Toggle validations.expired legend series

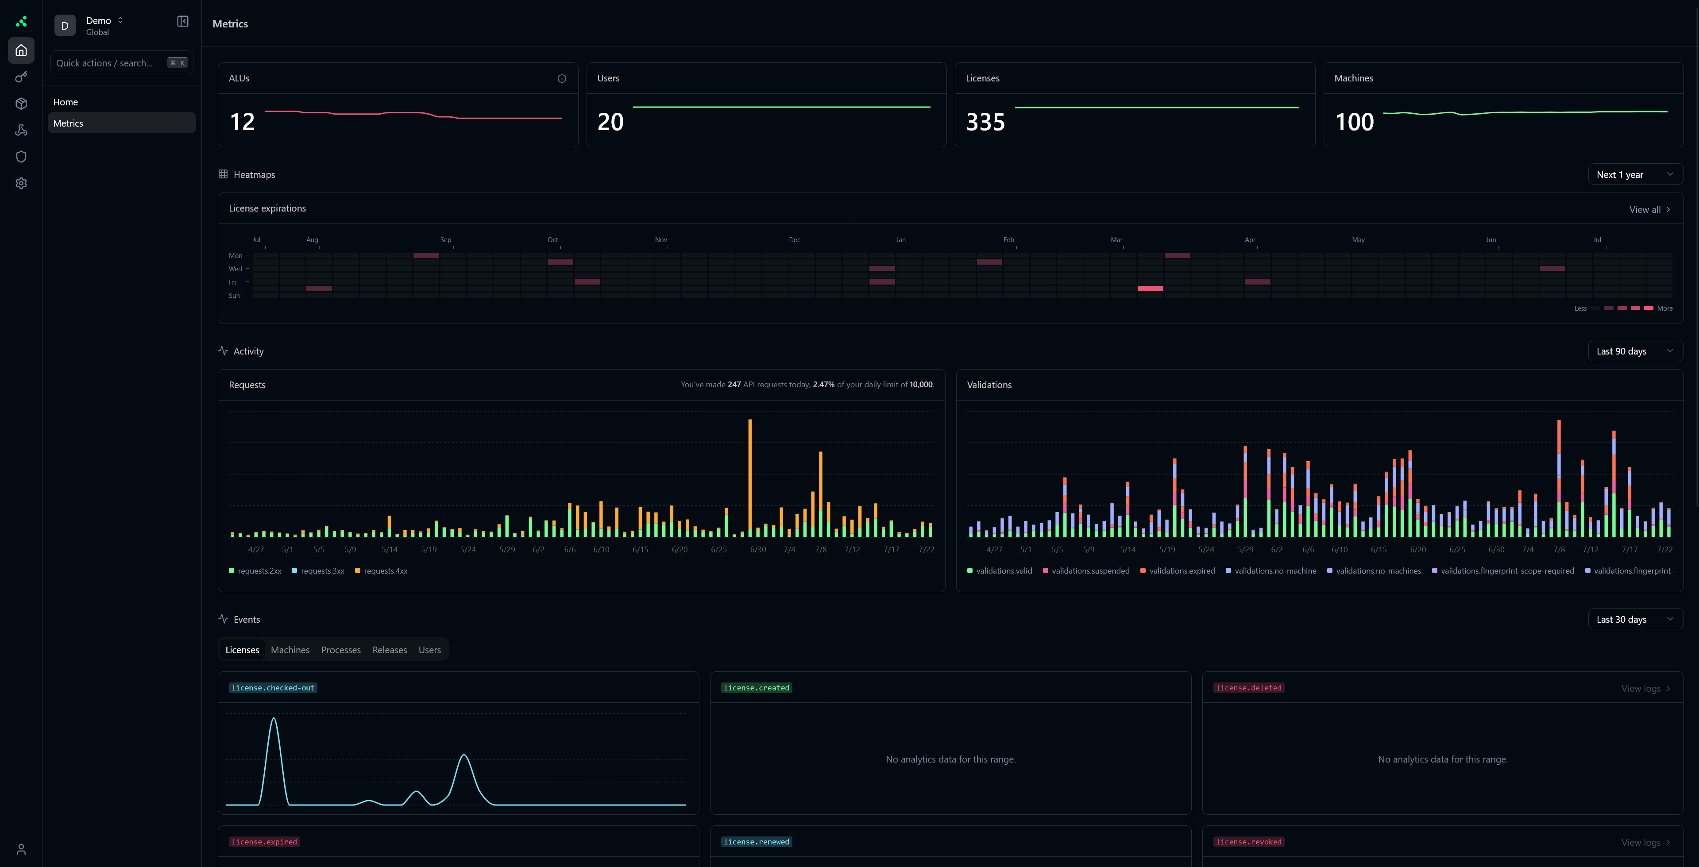pyautogui.click(x=1177, y=571)
